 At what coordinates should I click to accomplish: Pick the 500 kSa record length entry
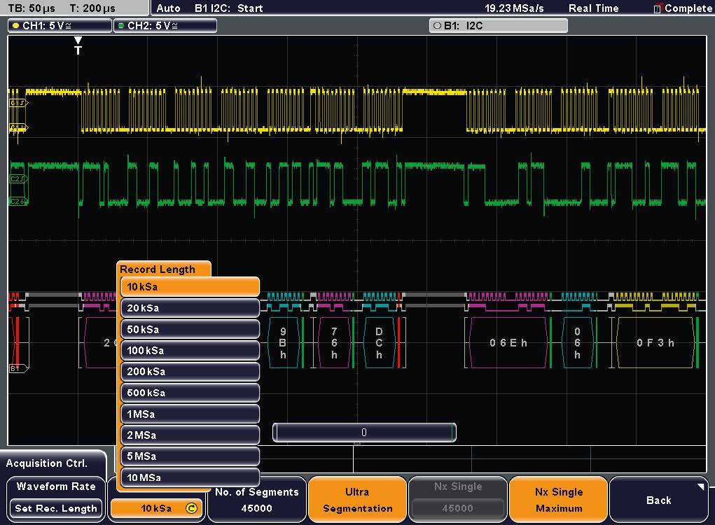[x=190, y=393]
